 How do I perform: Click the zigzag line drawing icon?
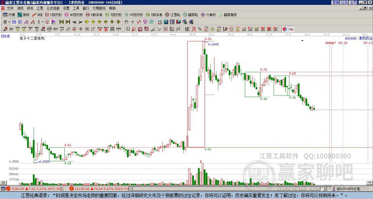[139, 22]
